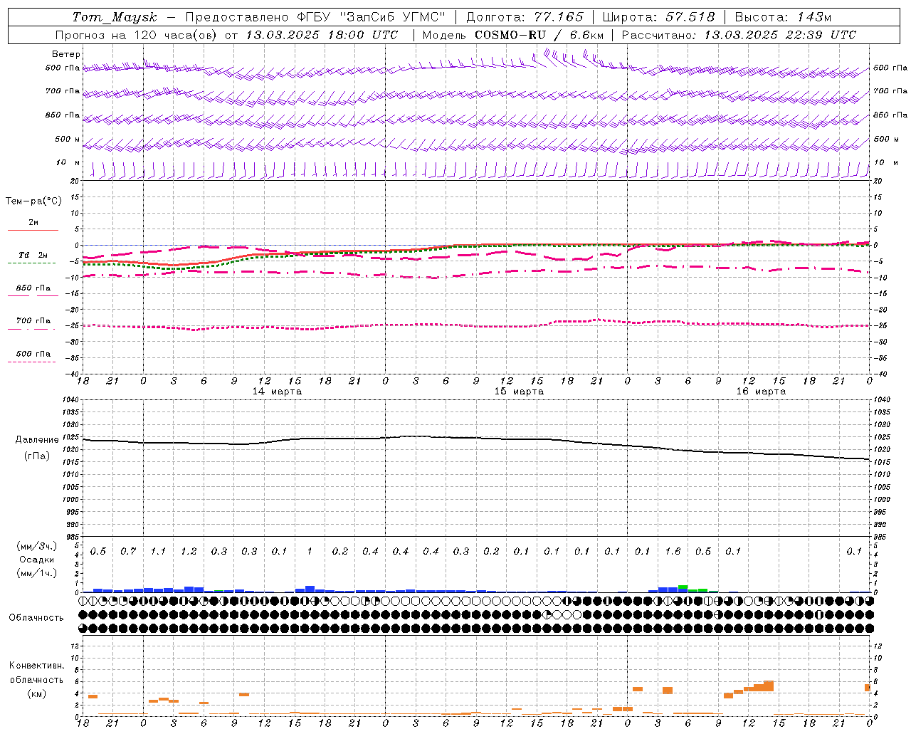Viewport: 911px width, 729px height.
Task: Click the Долгота: 77.165 header field
Action: (x=525, y=17)
